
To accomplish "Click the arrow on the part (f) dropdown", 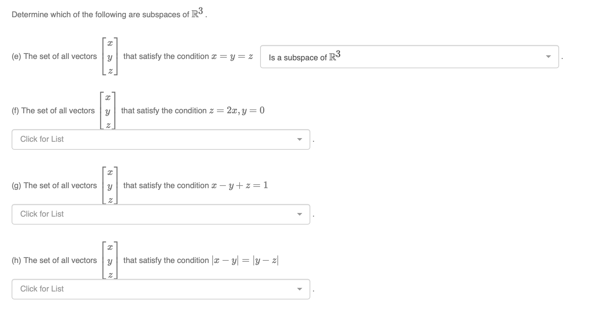I will [300, 139].
